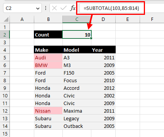This screenshot has height=137, width=164.
Task: Click the formula bar options dots handle
Action: [x=46, y=8]
